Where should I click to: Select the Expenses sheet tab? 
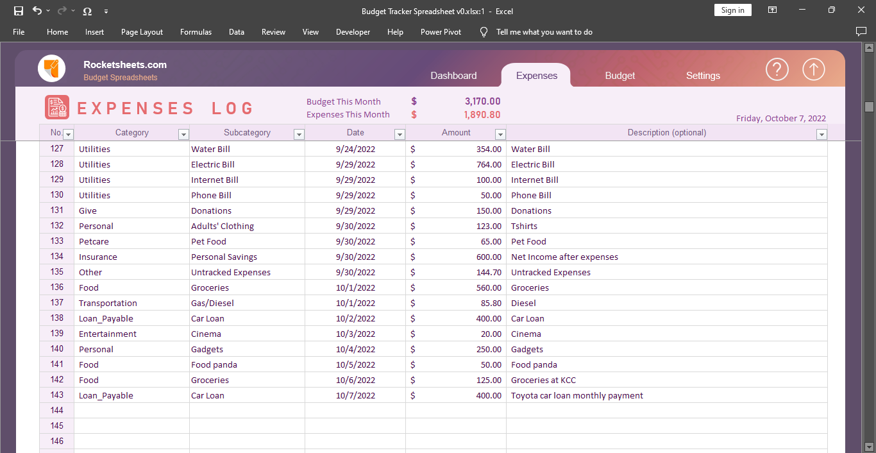coord(537,76)
